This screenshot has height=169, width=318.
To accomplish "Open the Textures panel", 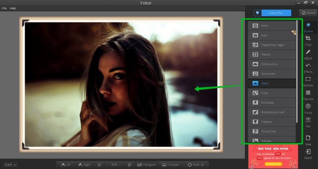I will coord(308,95).
